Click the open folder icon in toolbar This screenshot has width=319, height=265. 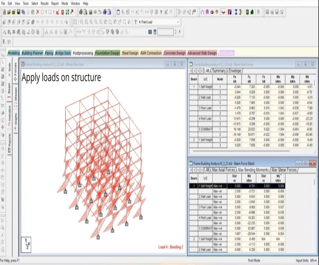pyautogui.click(x=9, y=12)
